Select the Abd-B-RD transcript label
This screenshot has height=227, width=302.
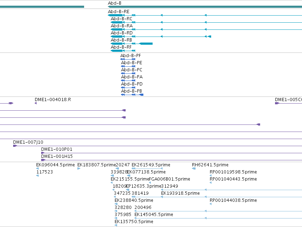click(121, 33)
